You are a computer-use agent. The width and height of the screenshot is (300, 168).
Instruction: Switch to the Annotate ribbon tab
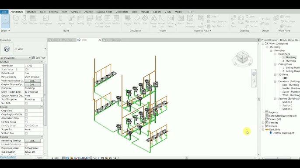(x=76, y=12)
